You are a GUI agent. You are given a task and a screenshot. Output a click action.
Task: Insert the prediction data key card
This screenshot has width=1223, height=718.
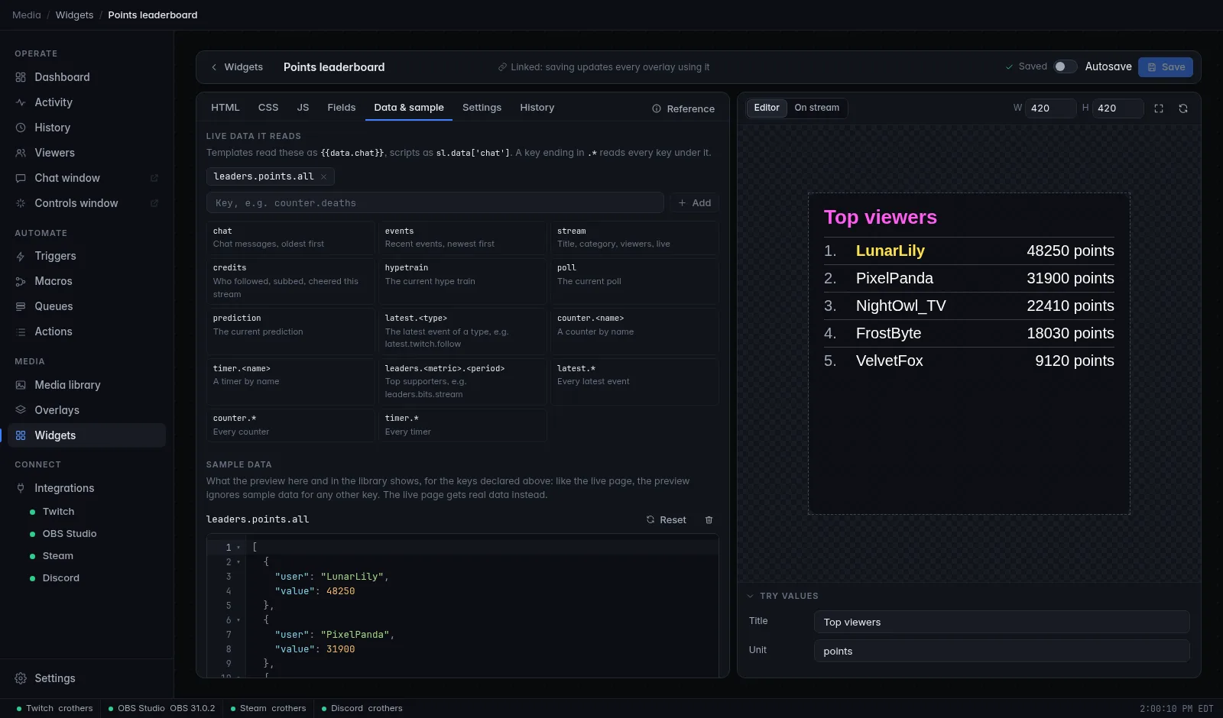coord(290,332)
